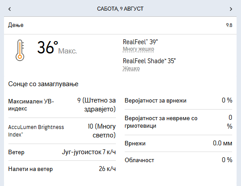The height and width of the screenshot is (186, 241).
Task: Go to next day with right arrow
Action: pyautogui.click(x=231, y=9)
